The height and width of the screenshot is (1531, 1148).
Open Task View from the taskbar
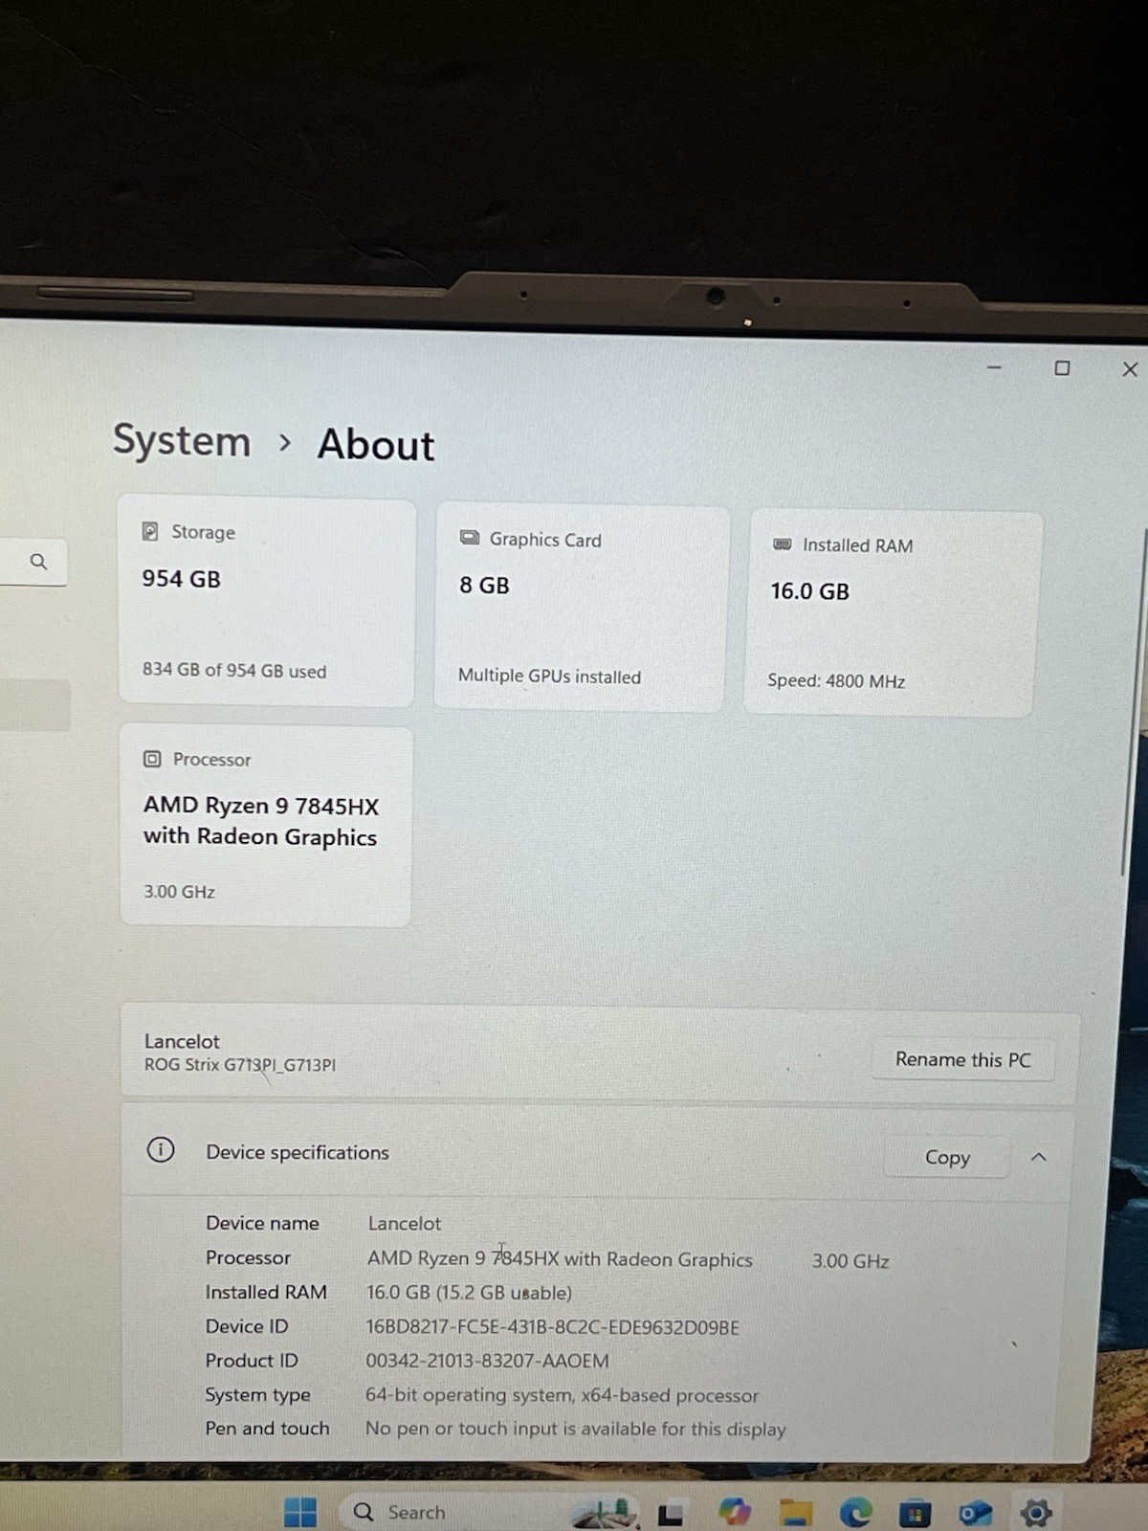(x=671, y=1515)
